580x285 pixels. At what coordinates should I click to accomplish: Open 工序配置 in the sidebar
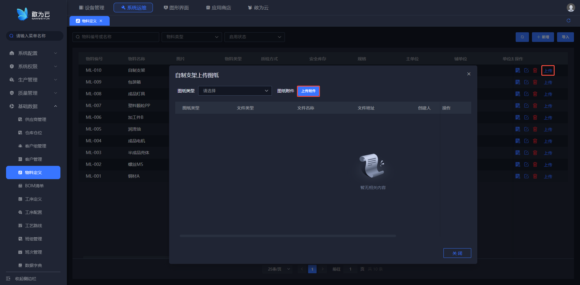[x=33, y=212]
